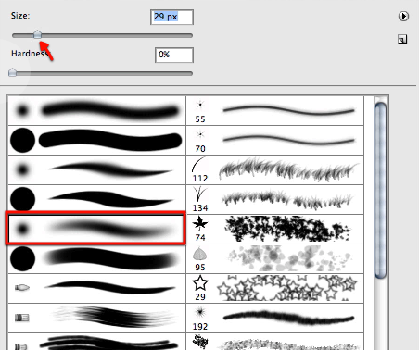The image size is (419, 350).
Task: Pick the 29 star outline brush preset
Action: (275, 288)
